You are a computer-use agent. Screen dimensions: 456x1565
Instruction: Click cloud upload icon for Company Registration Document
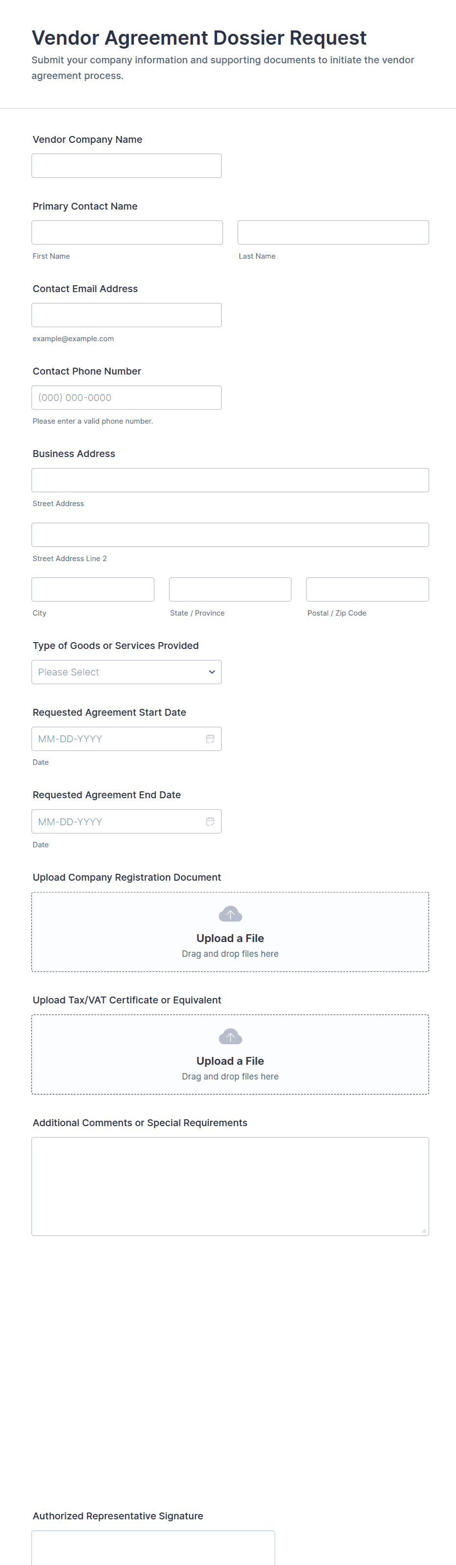click(230, 914)
